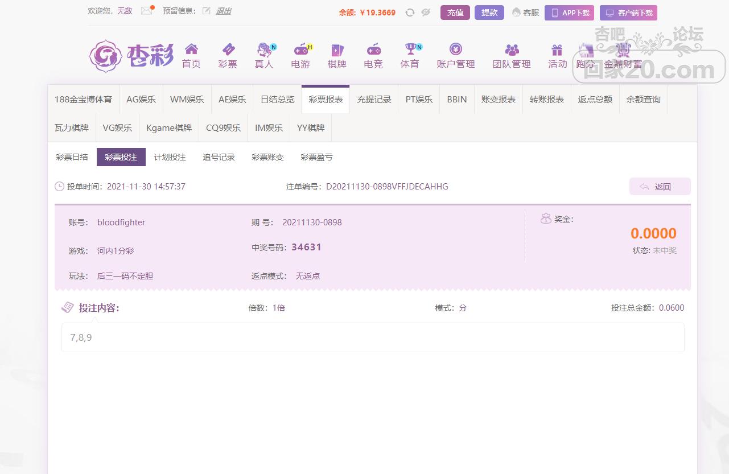Image resolution: width=729 pixels, height=474 pixels.
Task: Open the BBIN tab
Action: click(457, 99)
